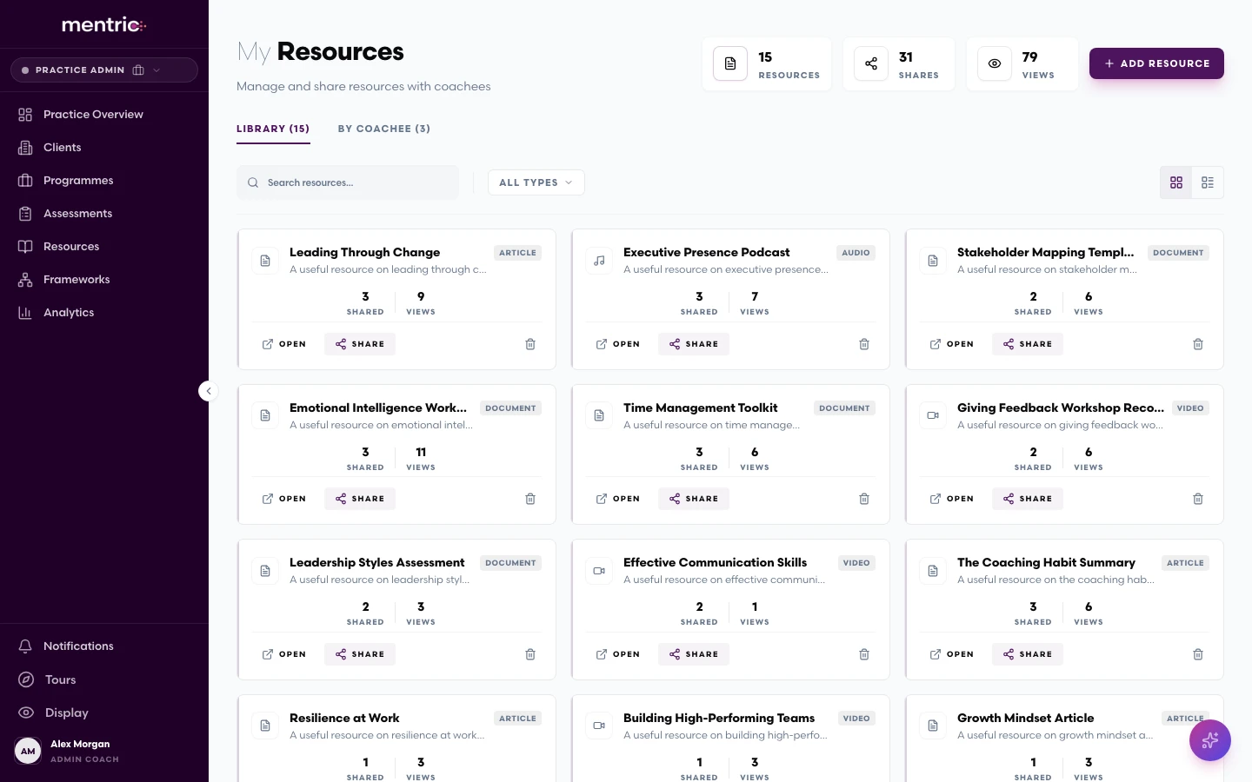Share the Time Management Toolkit
Image resolution: width=1252 pixels, height=782 pixels.
(x=694, y=499)
